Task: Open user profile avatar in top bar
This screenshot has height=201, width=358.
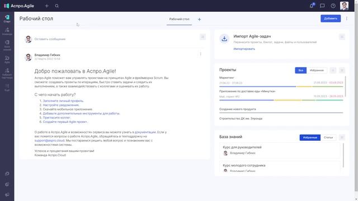Action: (344, 6)
